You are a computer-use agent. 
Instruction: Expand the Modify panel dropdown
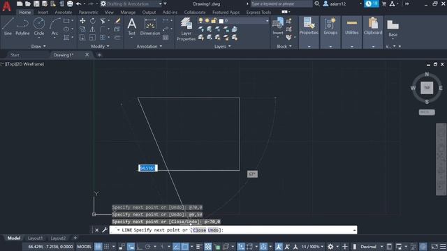(100, 46)
